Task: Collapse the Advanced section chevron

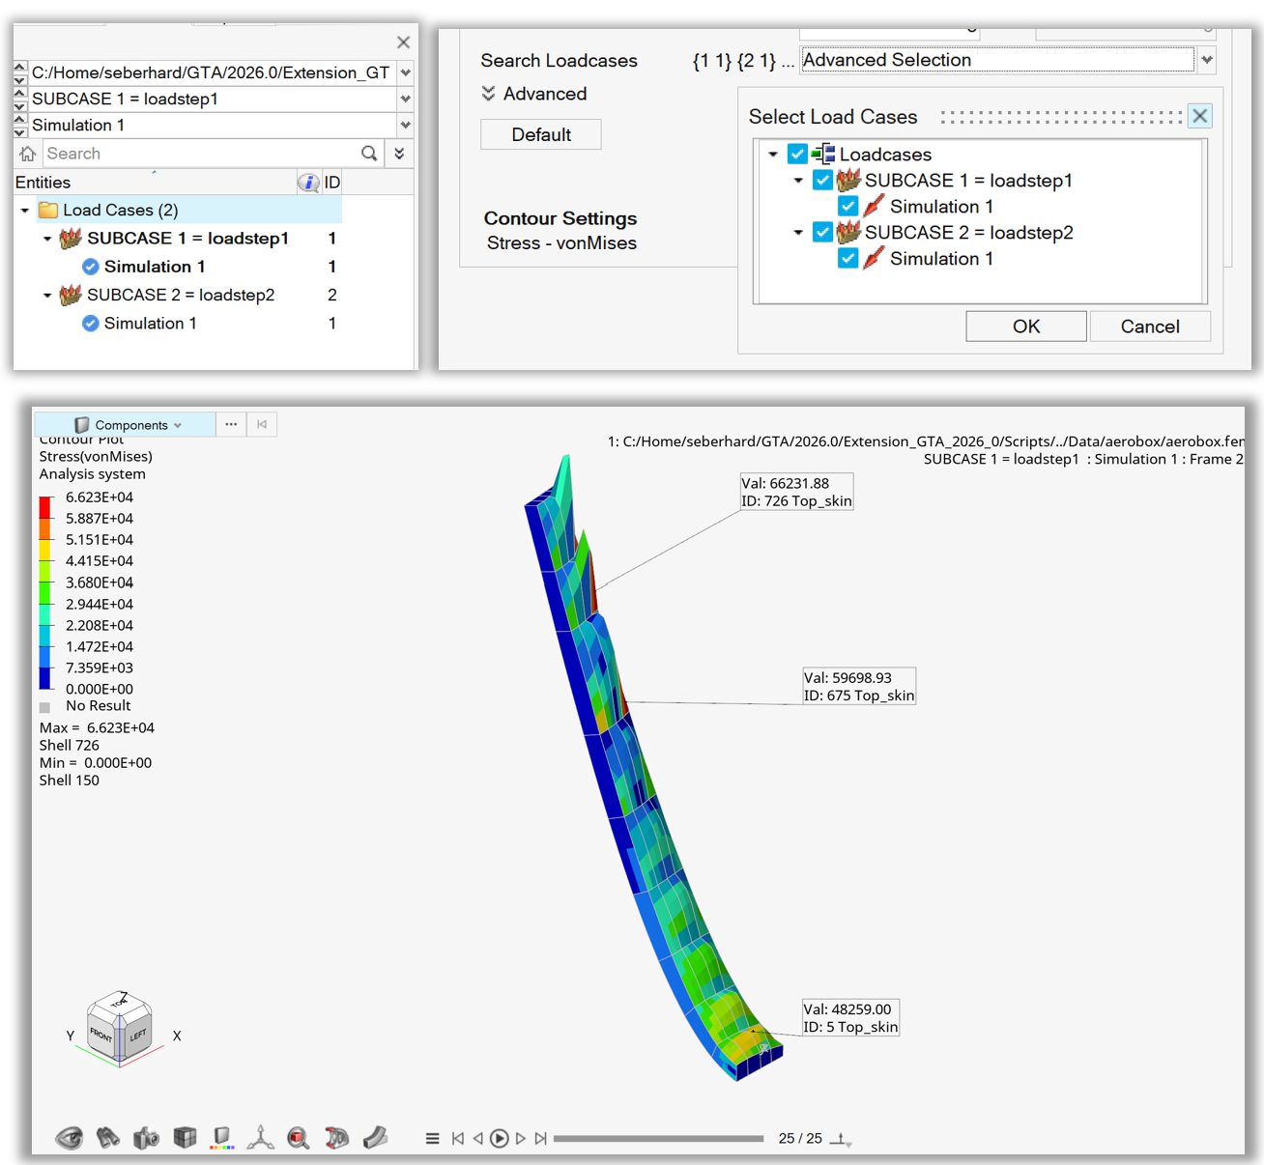Action: (x=488, y=93)
